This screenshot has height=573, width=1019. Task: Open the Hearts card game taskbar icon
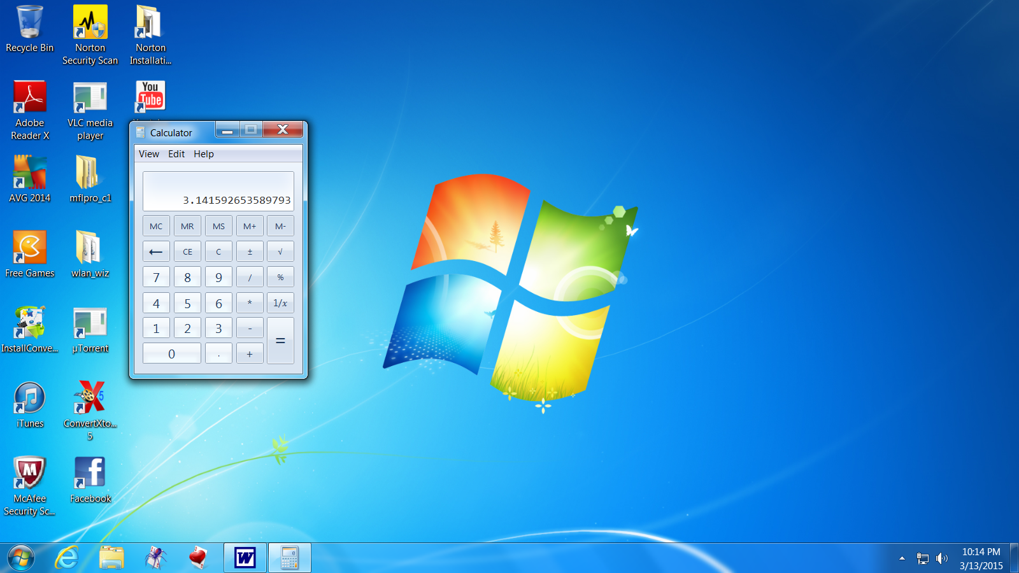tap(199, 558)
